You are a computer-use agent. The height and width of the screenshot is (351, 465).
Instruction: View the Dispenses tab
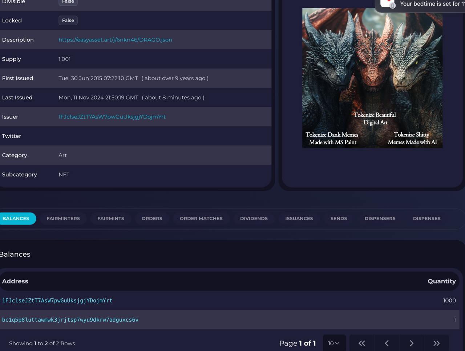point(426,218)
